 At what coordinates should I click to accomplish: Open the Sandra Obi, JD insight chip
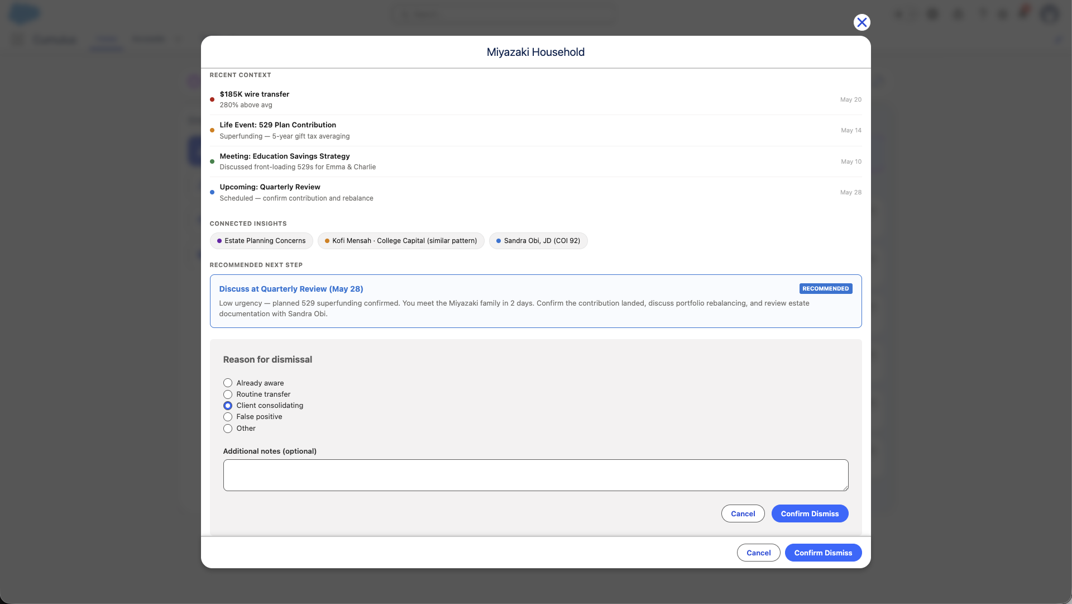538,241
